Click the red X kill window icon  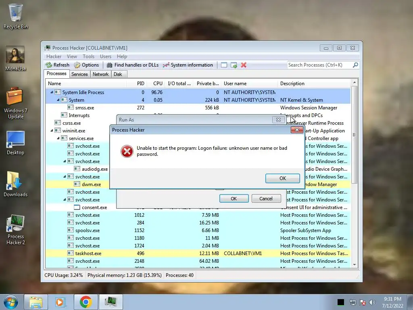pyautogui.click(x=244, y=65)
